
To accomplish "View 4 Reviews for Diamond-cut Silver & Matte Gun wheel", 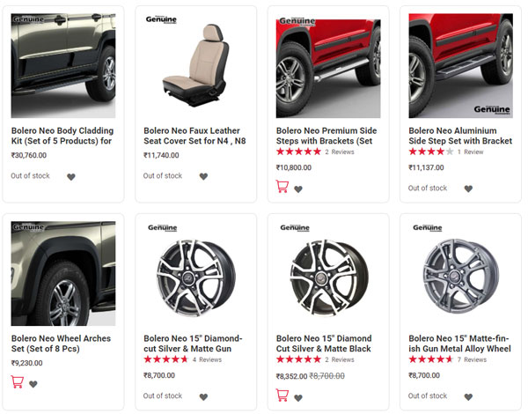I will click(x=207, y=359).
